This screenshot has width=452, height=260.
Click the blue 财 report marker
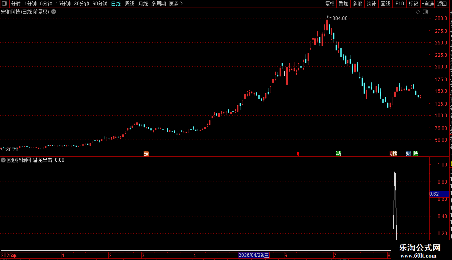[x=408, y=153]
